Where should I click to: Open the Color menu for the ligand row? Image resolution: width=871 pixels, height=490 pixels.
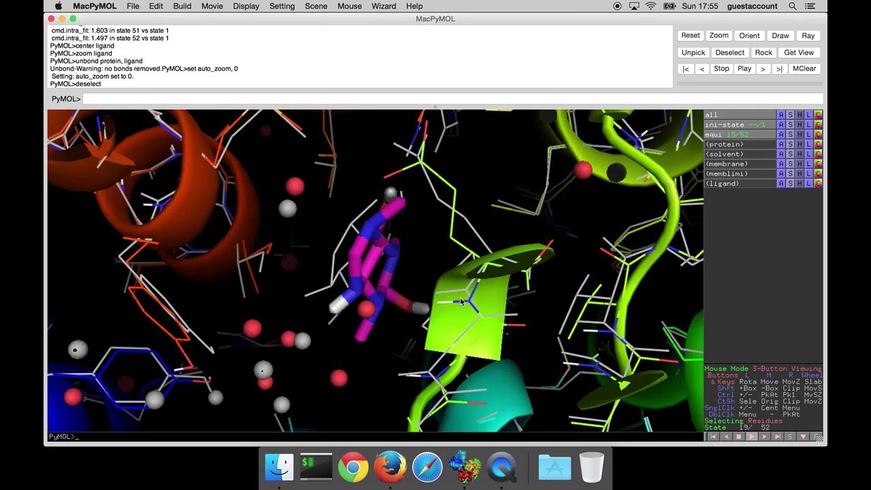tap(818, 184)
